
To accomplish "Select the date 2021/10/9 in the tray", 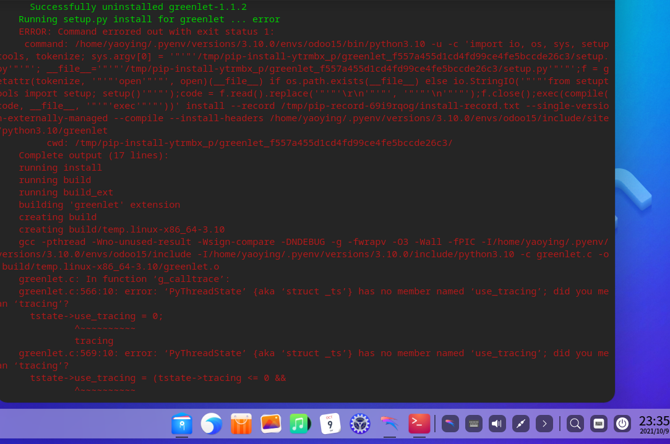I will (654, 432).
